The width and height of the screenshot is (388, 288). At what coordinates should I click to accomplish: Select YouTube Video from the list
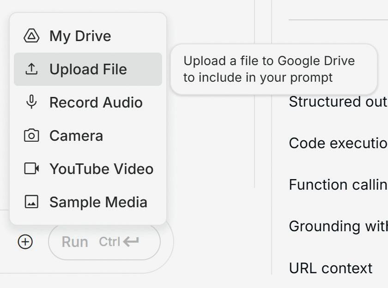102,169
